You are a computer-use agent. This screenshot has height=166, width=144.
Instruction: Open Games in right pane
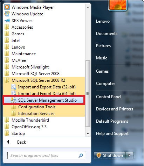102,71
